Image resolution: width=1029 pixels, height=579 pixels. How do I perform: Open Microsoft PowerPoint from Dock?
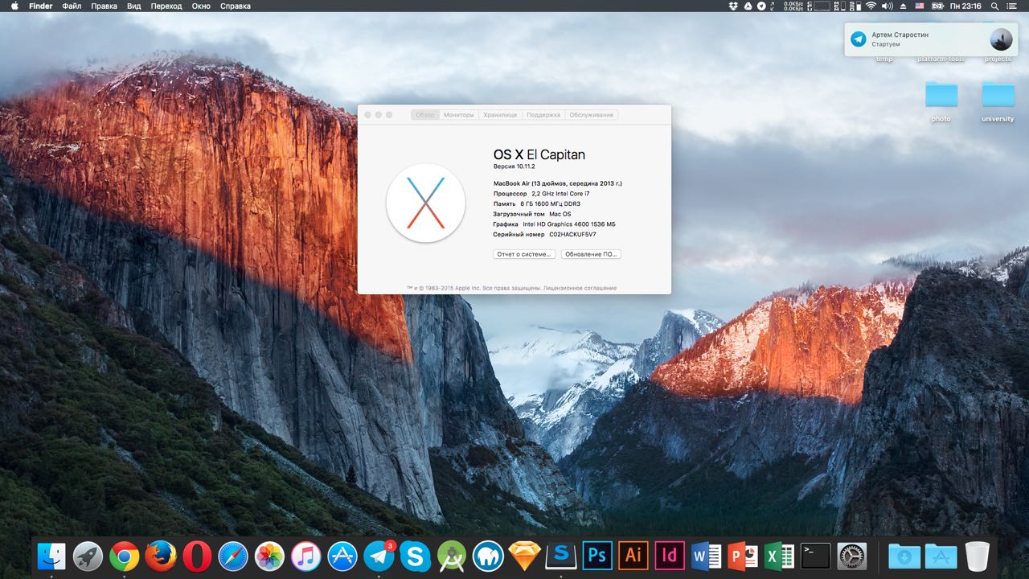tap(743, 556)
